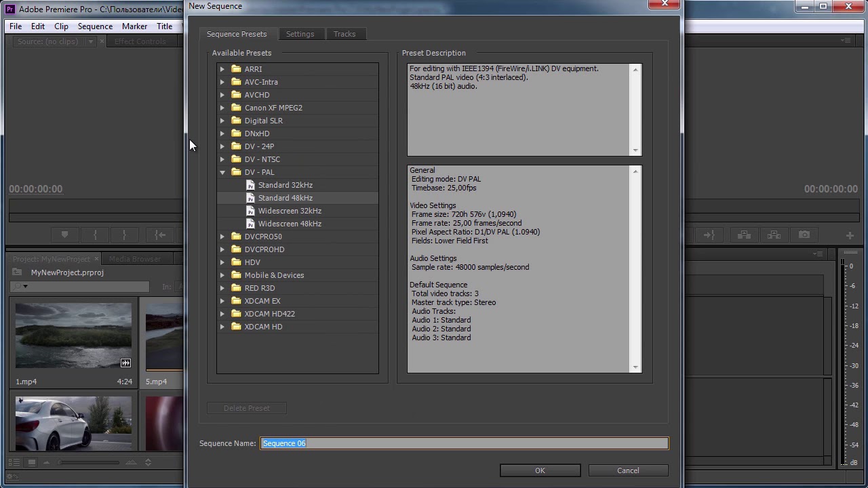Screen dimensions: 868x488
Task: Click Go to Out point in Program monitor
Action: click(709, 235)
